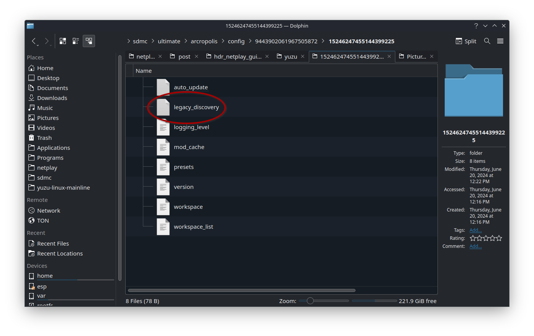Click the Tags Add... link

(x=475, y=230)
